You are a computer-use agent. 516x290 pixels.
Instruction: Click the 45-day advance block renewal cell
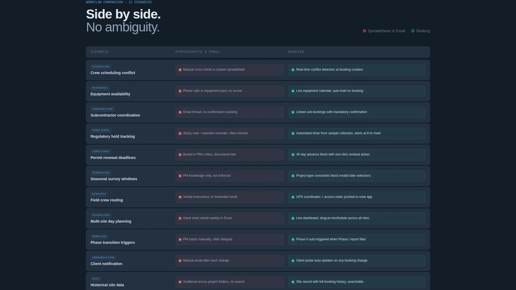click(x=357, y=155)
